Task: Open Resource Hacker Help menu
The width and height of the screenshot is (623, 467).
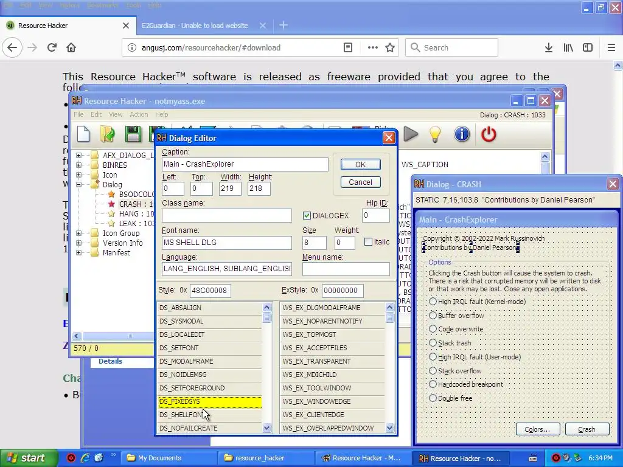Action: click(161, 114)
